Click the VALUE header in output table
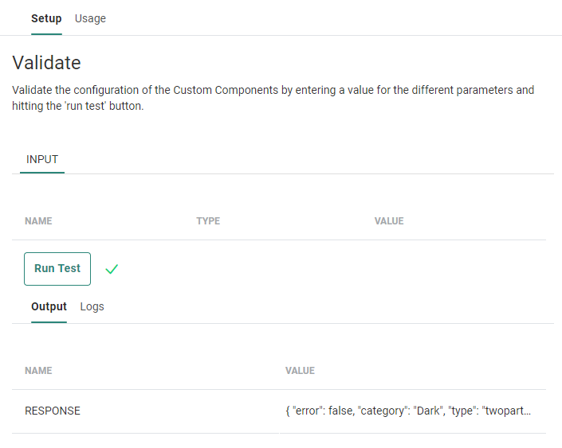Image resolution: width=562 pixels, height=448 pixels. [x=300, y=371]
